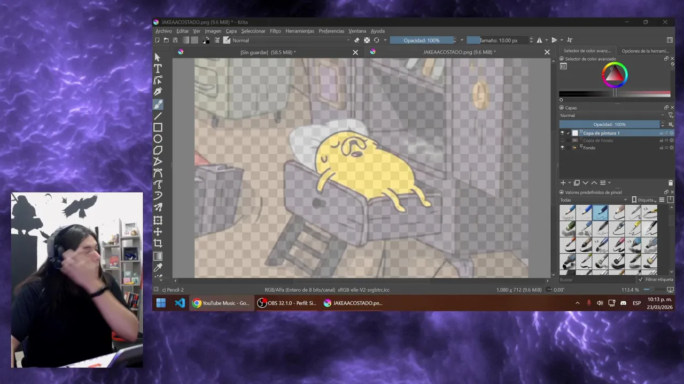The image size is (684, 384).
Task: Select the Crop tool
Action: 158,243
